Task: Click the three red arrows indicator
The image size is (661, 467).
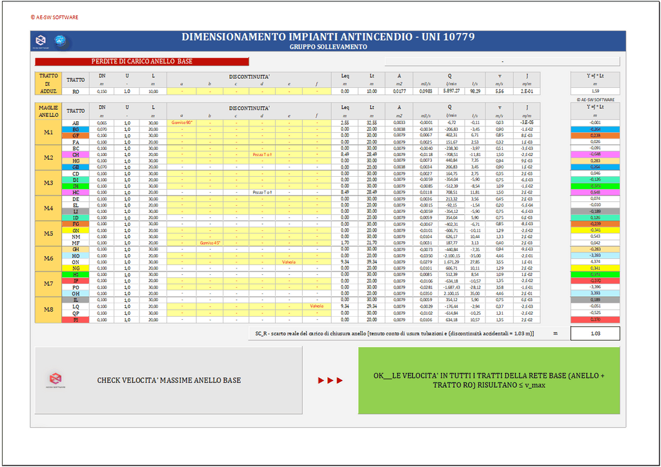Action: pos(330,381)
